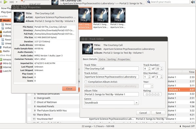196x129 pixels.
Task: Toggle Compilation Album Artist checkbox
Action: click(x=86, y=82)
